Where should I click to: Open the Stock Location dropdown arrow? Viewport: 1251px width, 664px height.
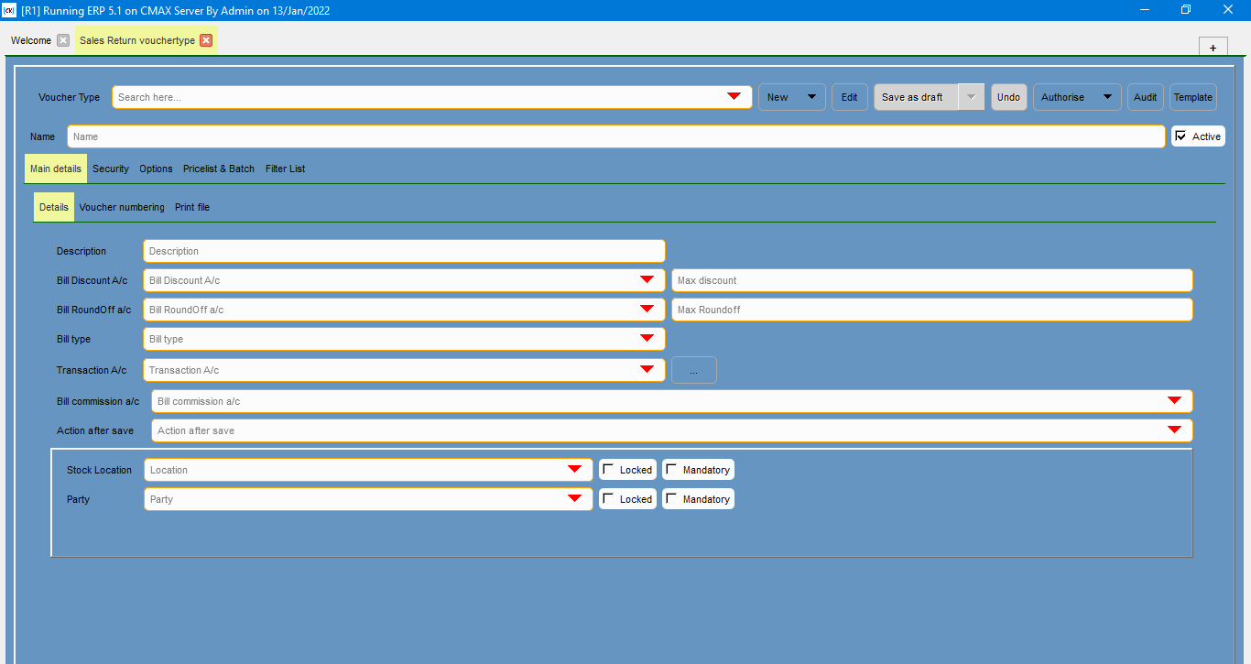coord(574,469)
